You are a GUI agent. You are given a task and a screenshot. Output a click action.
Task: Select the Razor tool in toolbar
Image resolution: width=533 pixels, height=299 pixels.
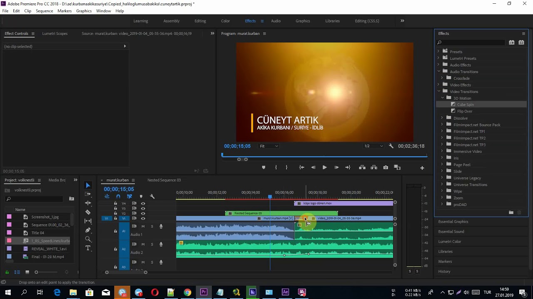[x=88, y=212]
